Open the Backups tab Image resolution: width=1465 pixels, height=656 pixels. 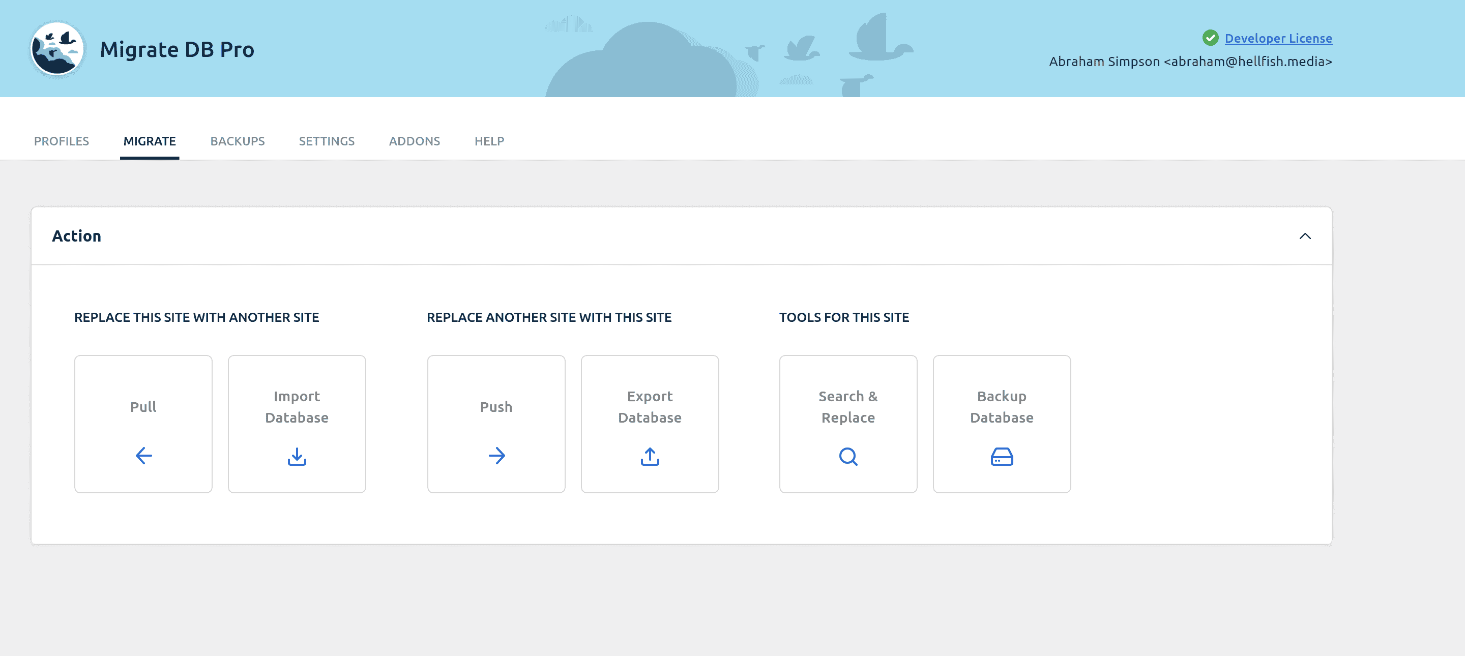pos(237,141)
